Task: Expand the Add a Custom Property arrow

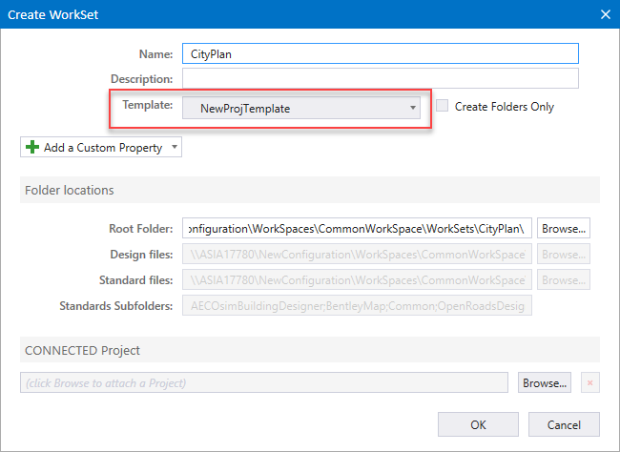Action: (175, 147)
